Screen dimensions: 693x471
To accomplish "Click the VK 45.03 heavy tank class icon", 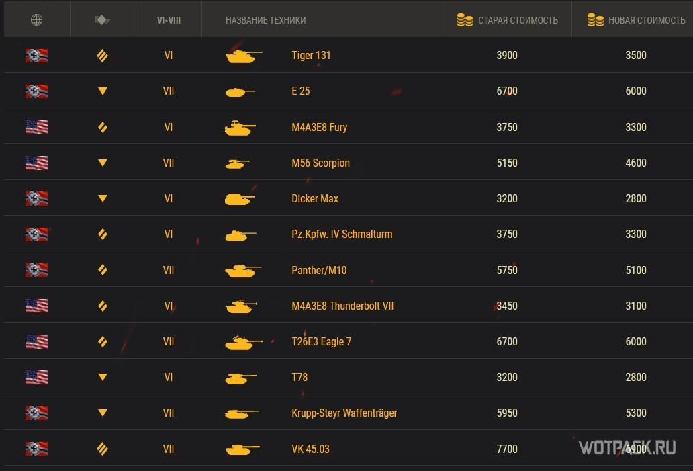I will tap(103, 449).
